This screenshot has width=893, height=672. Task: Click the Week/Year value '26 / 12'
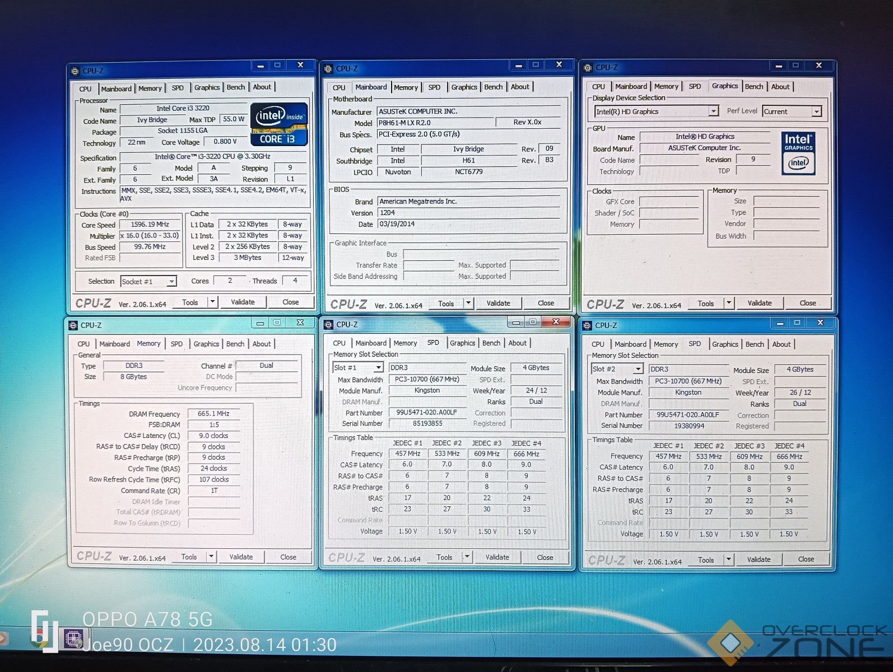[800, 393]
